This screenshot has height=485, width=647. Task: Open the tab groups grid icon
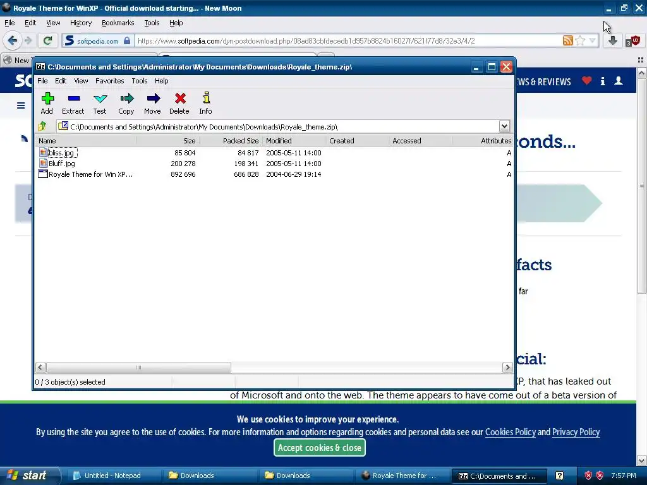(641, 60)
